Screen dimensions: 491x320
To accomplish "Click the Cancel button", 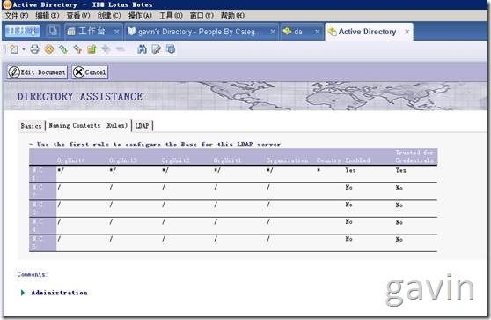I will [90, 72].
